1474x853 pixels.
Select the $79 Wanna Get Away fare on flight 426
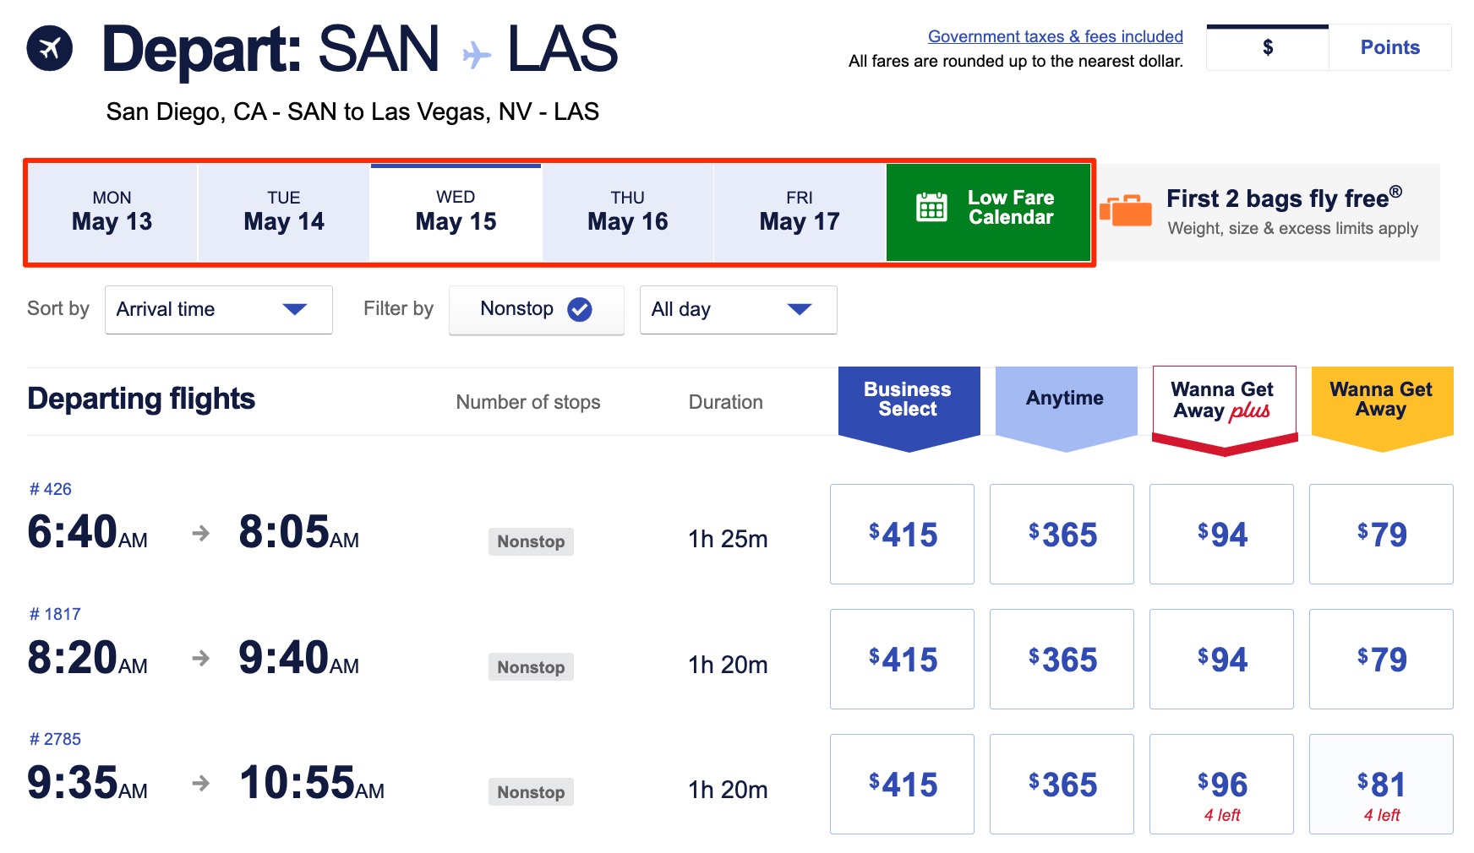click(1381, 534)
